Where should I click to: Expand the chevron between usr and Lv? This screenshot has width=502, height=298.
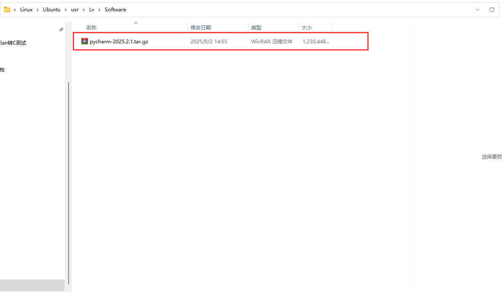tap(84, 10)
